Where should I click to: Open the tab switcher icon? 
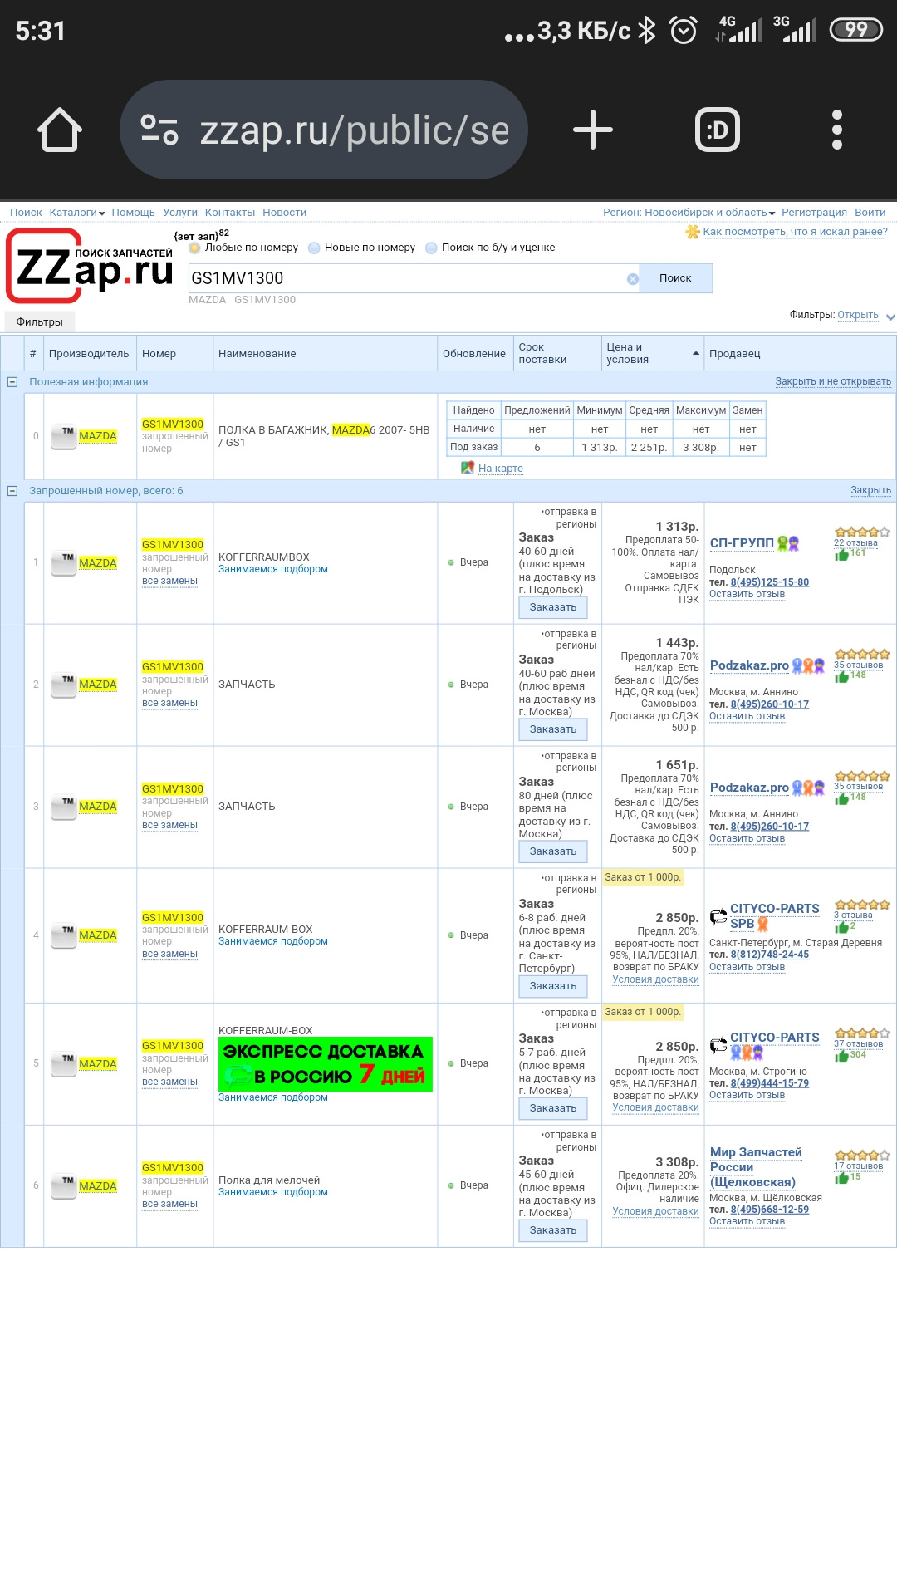pyautogui.click(x=717, y=130)
